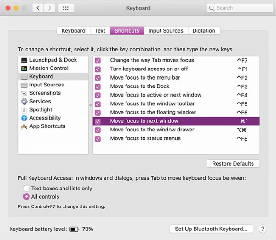Toggle Move focus to status menus checkbox

point(98,138)
